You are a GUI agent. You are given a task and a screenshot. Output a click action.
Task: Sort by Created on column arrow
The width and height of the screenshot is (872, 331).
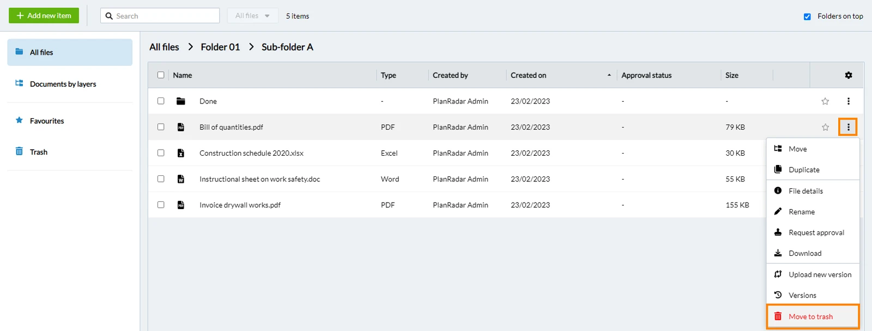pyautogui.click(x=609, y=75)
